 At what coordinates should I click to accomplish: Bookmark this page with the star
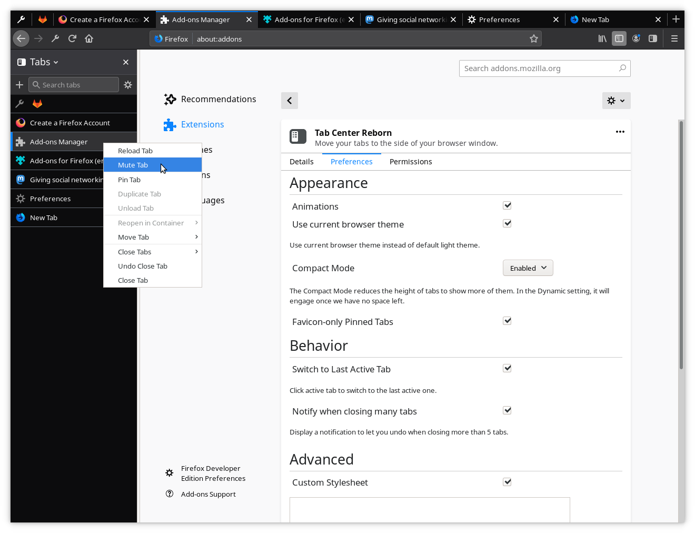534,38
